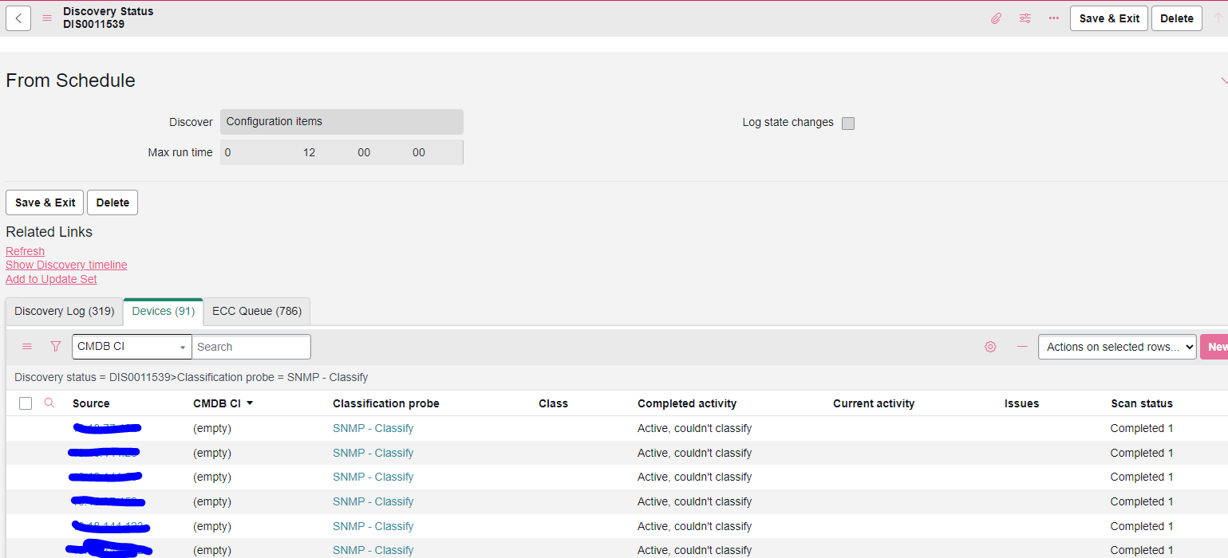Sort by Current activity column
The image size is (1228, 558).
pos(874,403)
